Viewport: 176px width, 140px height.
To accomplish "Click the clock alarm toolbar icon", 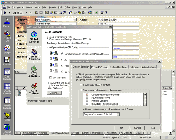I will (90, 13).
